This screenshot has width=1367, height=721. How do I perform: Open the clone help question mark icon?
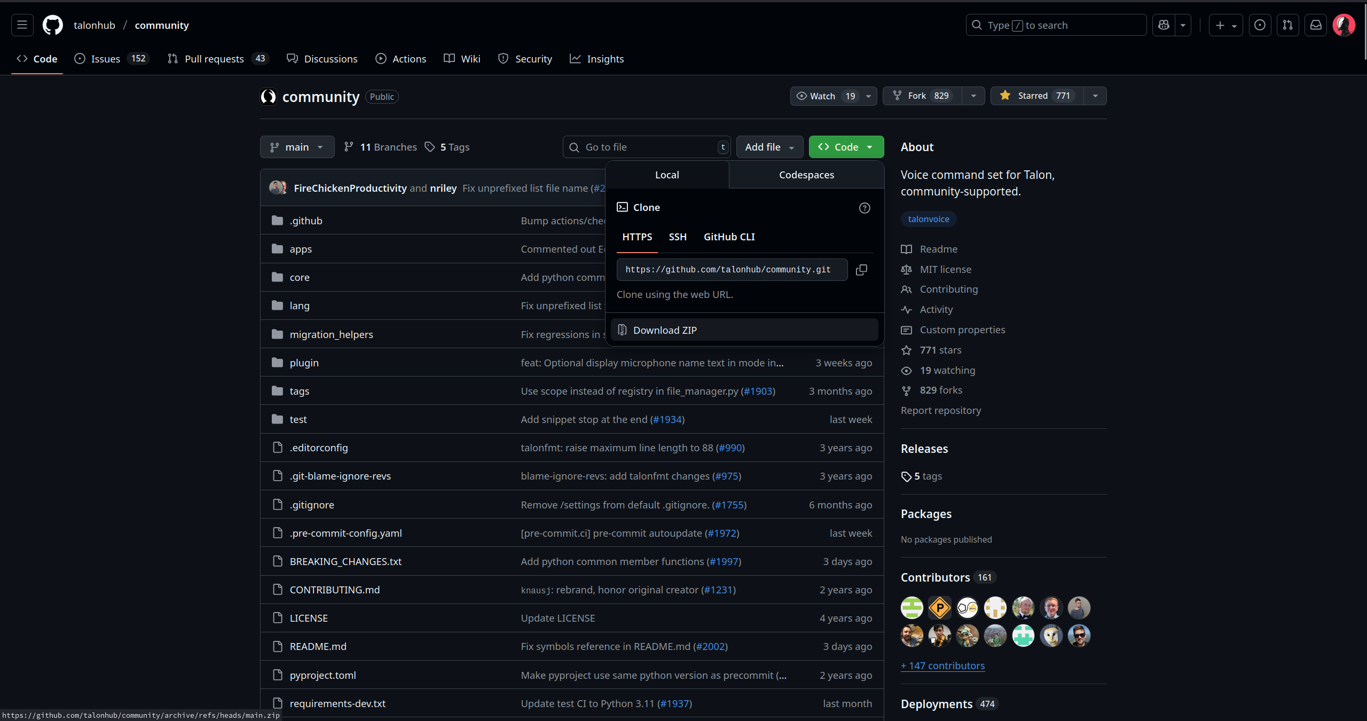pyautogui.click(x=865, y=208)
